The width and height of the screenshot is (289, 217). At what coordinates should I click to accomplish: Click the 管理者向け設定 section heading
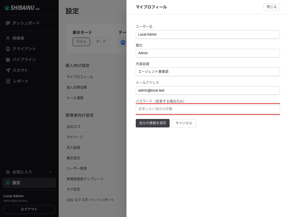[x=80, y=115]
